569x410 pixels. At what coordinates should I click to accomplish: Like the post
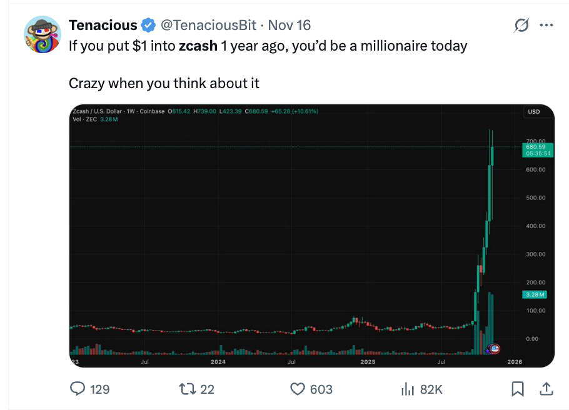[x=297, y=389]
